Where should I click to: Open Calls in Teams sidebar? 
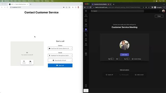pos(86,35)
